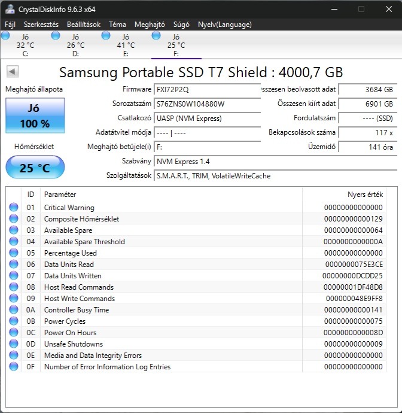Click the status orb for Critical Warning
This screenshot has width=402, height=413.
[x=14, y=207]
